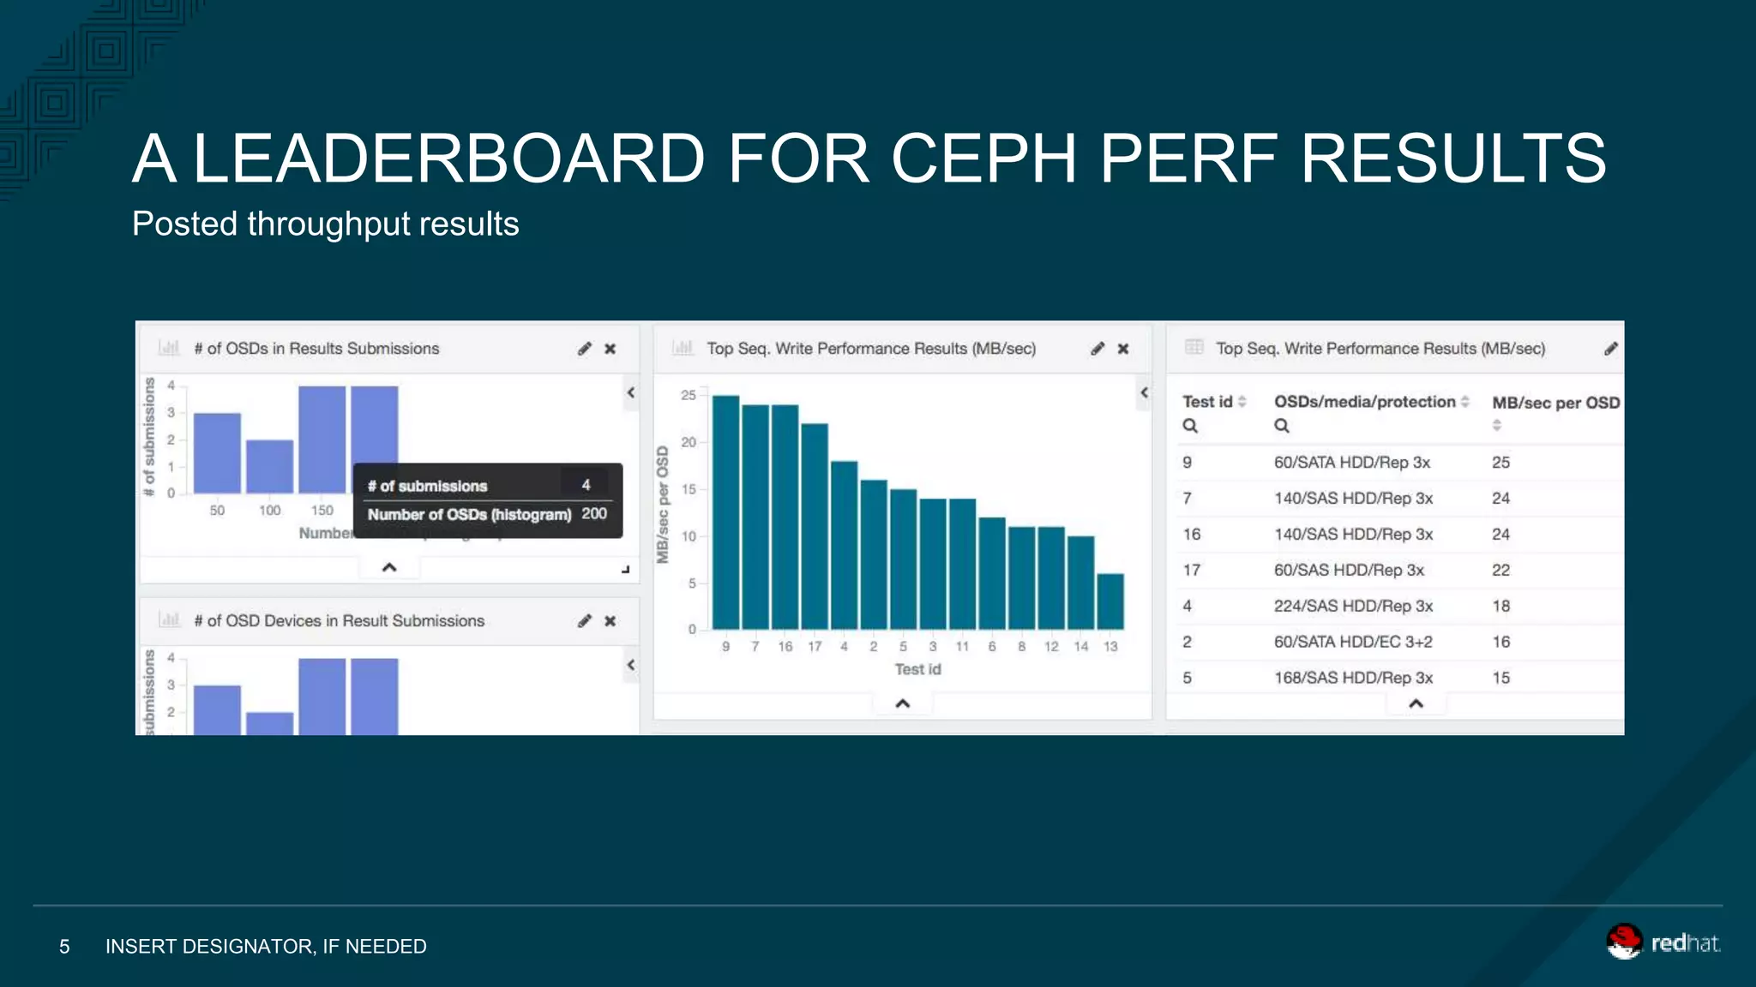Collapse legend of OSDs histogram panel
This screenshot has height=987, width=1756.
click(x=631, y=392)
